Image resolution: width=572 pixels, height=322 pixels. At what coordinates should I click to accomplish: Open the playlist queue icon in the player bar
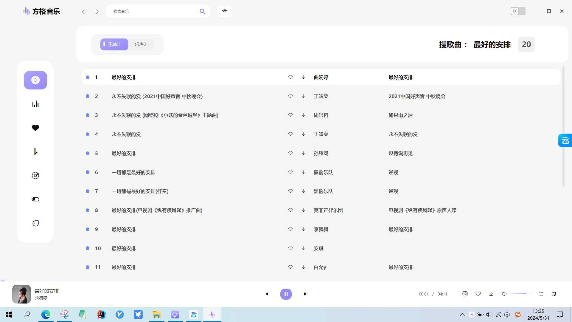click(554, 294)
